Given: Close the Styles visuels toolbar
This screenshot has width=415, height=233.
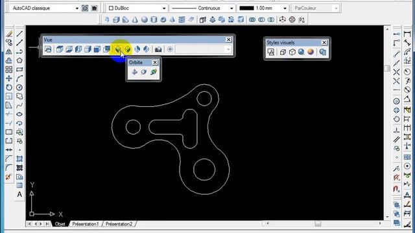Looking at the screenshot, I should point(324,43).
